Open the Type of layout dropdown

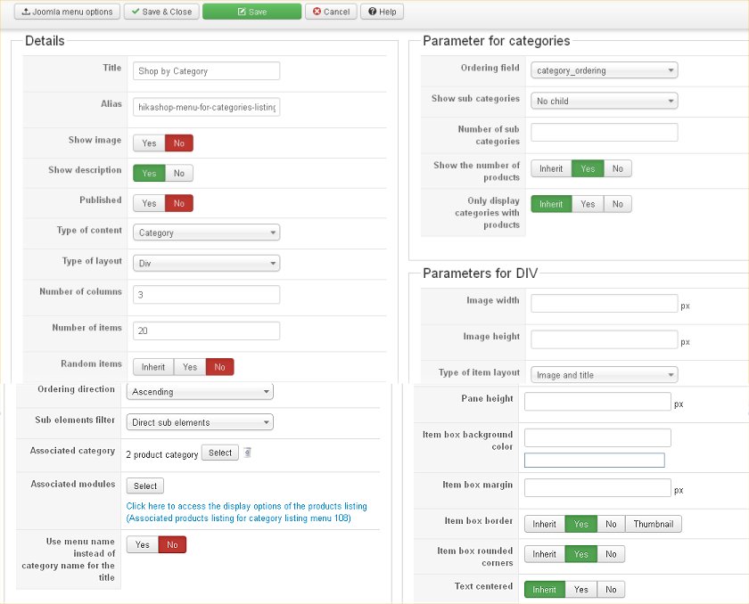tap(206, 263)
